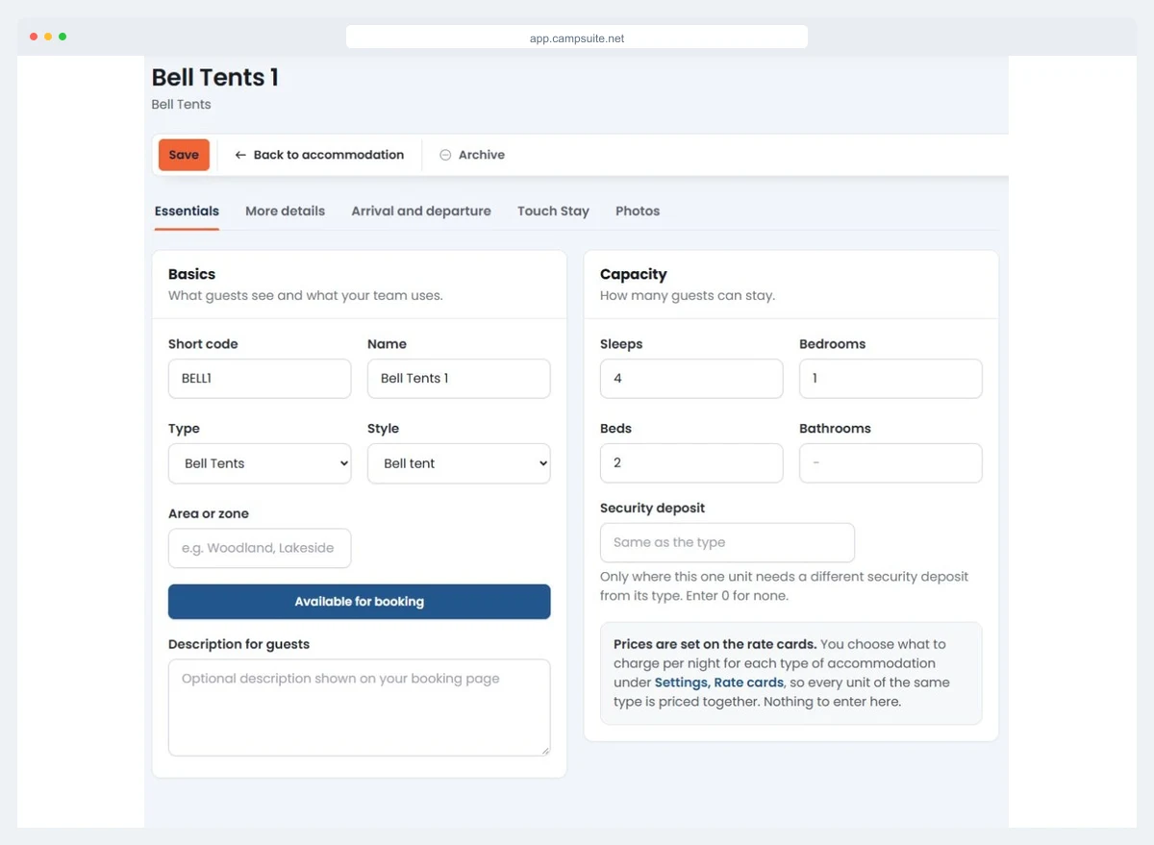1154x845 pixels.
Task: Click the Area or zone input
Action: point(260,548)
